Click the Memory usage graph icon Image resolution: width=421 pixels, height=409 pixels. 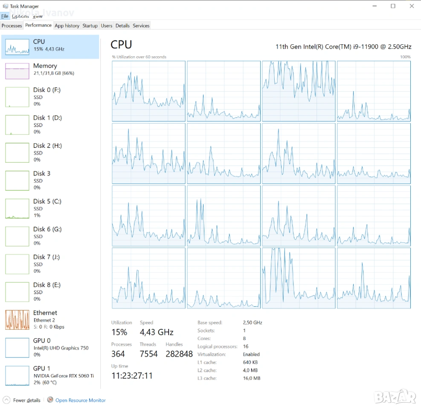(17, 71)
